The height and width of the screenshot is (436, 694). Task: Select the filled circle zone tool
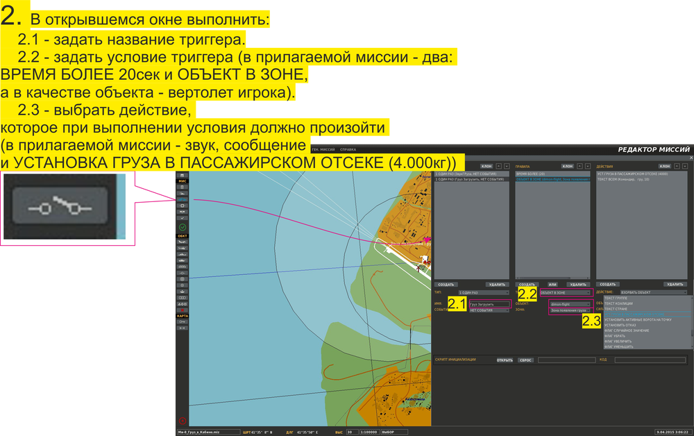coord(182,279)
